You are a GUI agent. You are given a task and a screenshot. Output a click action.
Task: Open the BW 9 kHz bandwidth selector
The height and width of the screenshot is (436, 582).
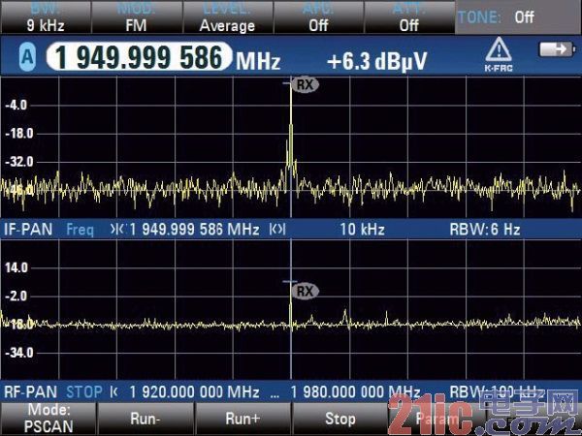[x=45, y=18]
